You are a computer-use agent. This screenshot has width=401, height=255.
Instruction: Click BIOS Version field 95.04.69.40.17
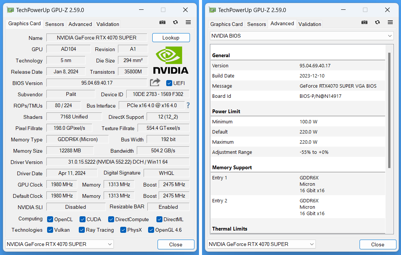96,83
